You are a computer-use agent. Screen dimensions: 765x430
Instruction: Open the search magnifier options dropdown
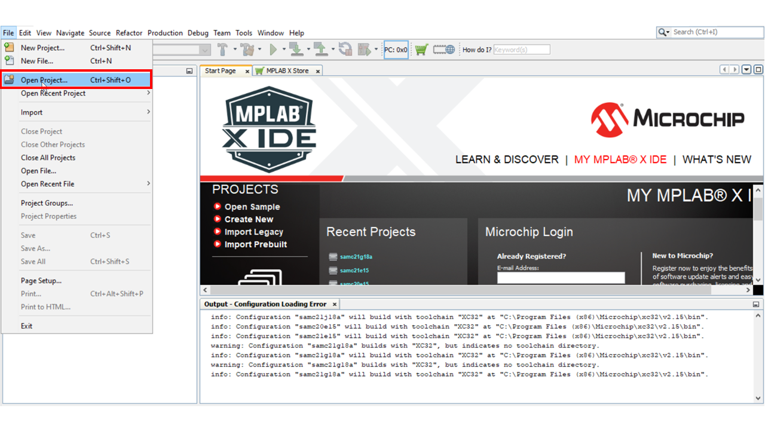(x=663, y=32)
